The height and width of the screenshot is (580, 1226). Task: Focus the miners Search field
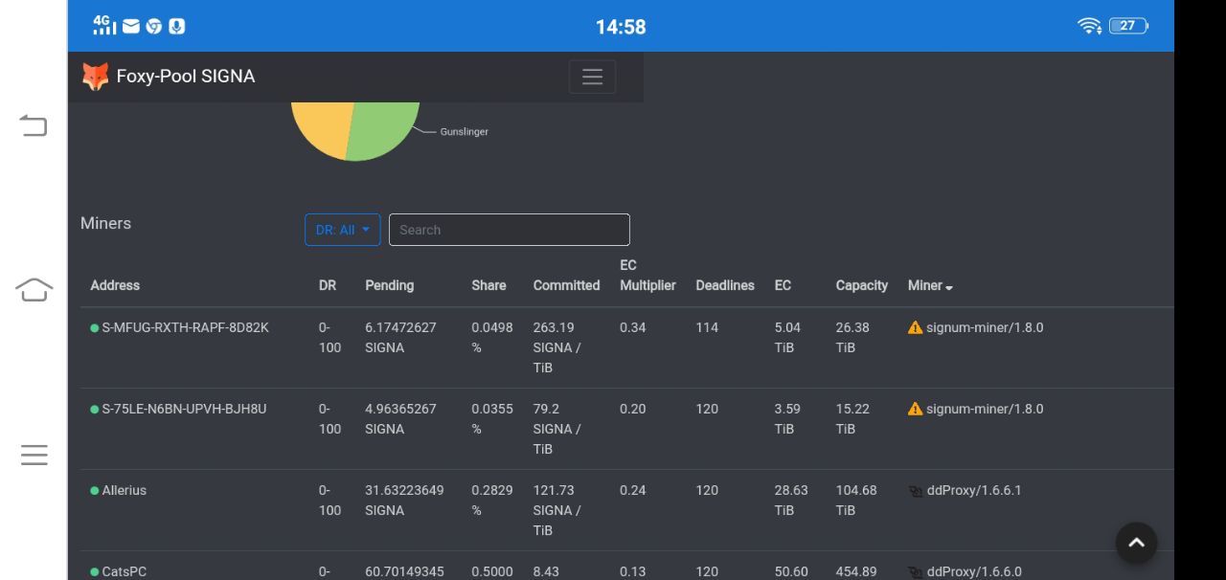[x=510, y=230]
